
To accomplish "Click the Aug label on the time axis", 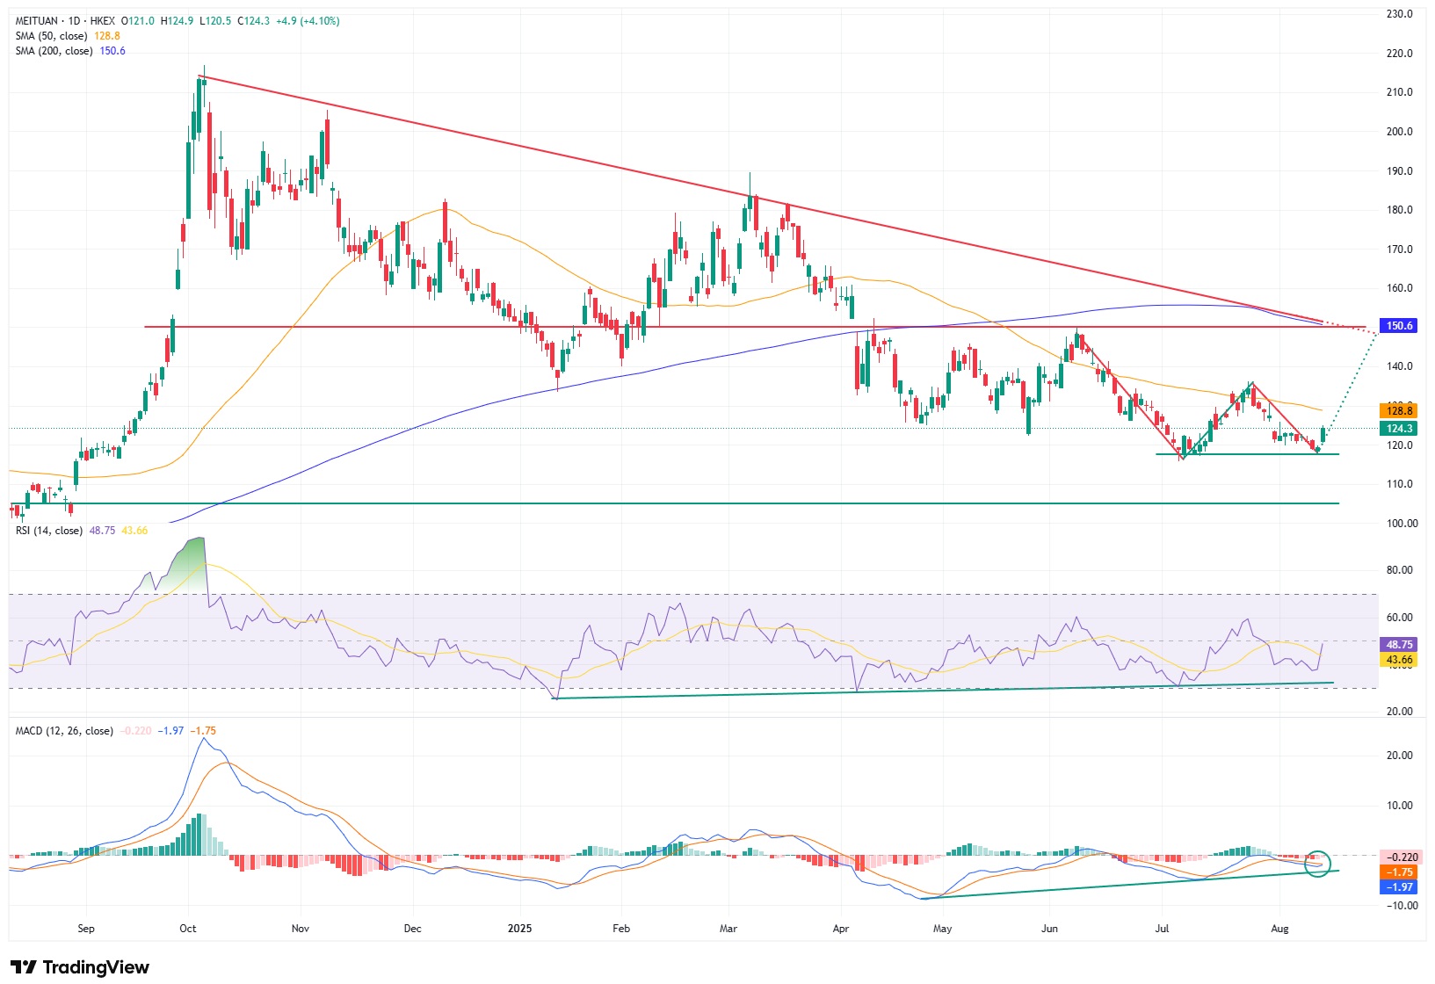I will (x=1280, y=929).
